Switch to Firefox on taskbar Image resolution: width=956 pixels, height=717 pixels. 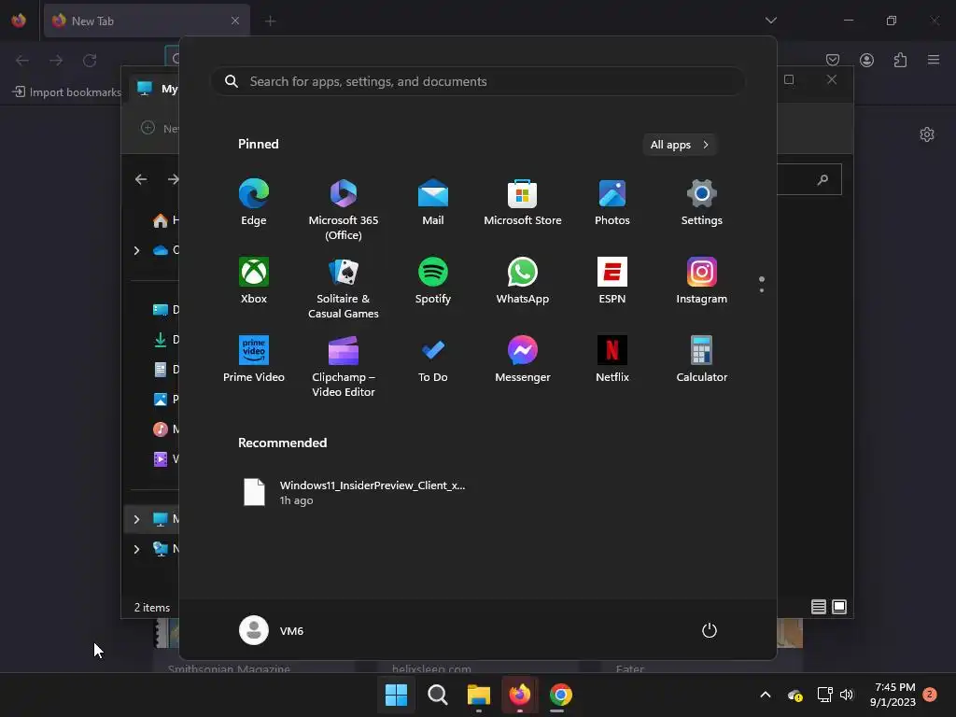519,695
